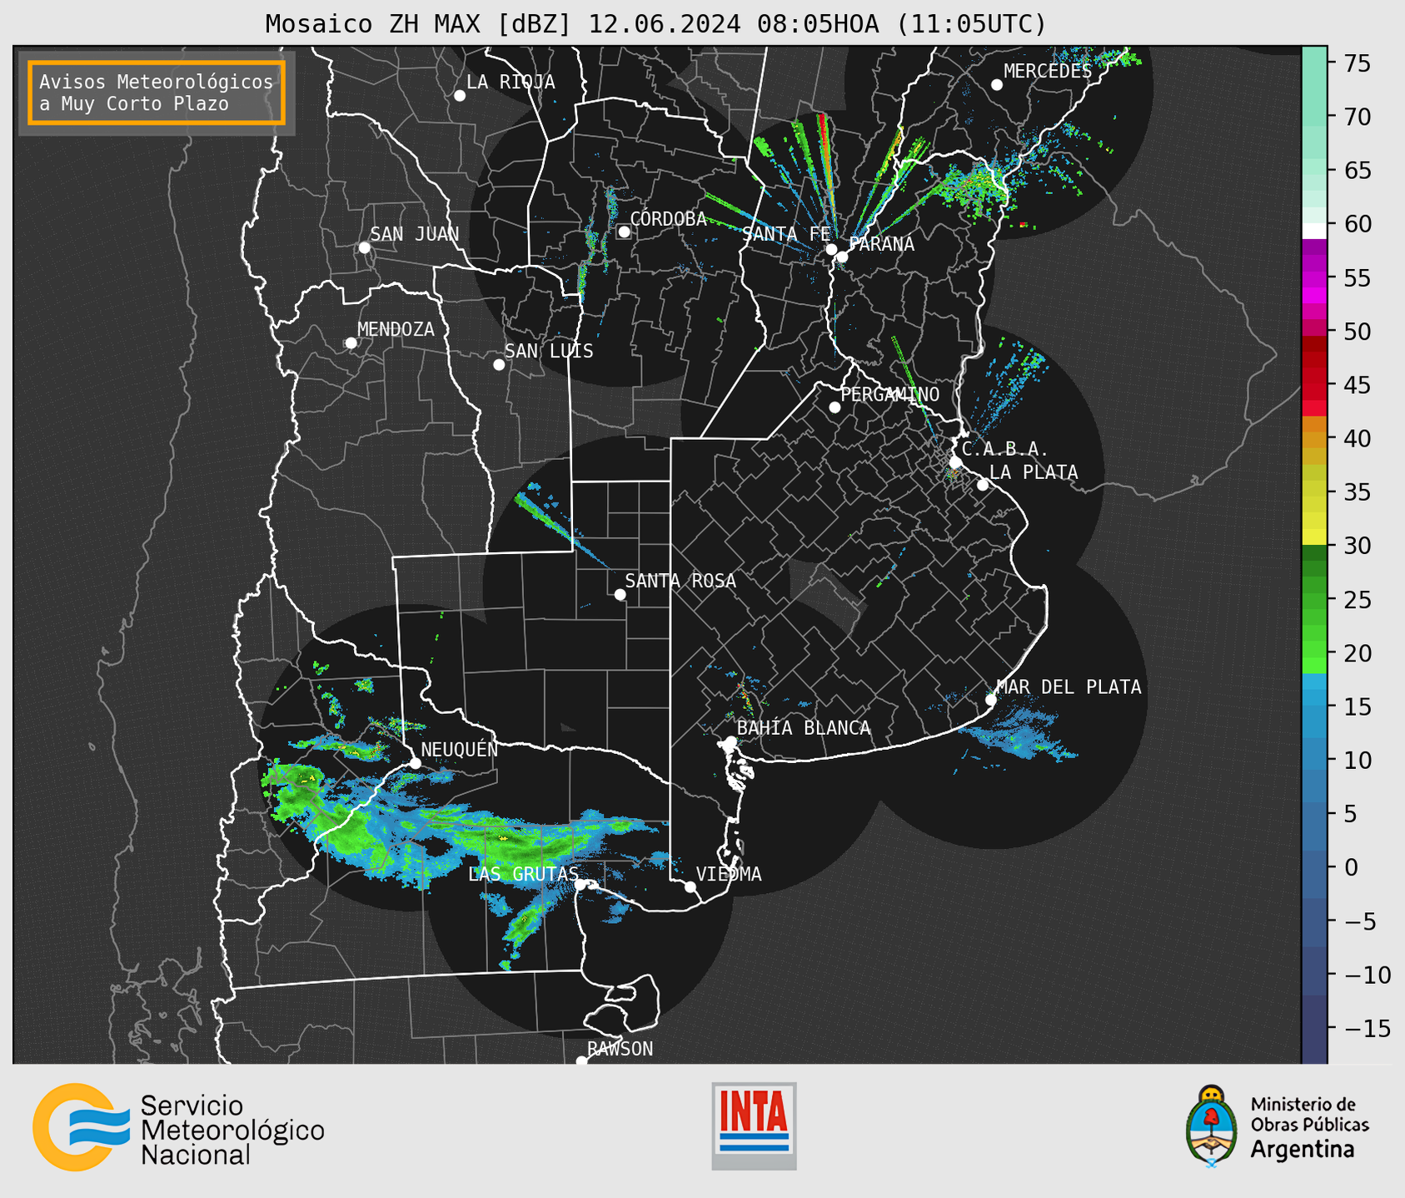Click the INTA logo
Image resolution: width=1405 pixels, height=1198 pixels.
point(754,1126)
